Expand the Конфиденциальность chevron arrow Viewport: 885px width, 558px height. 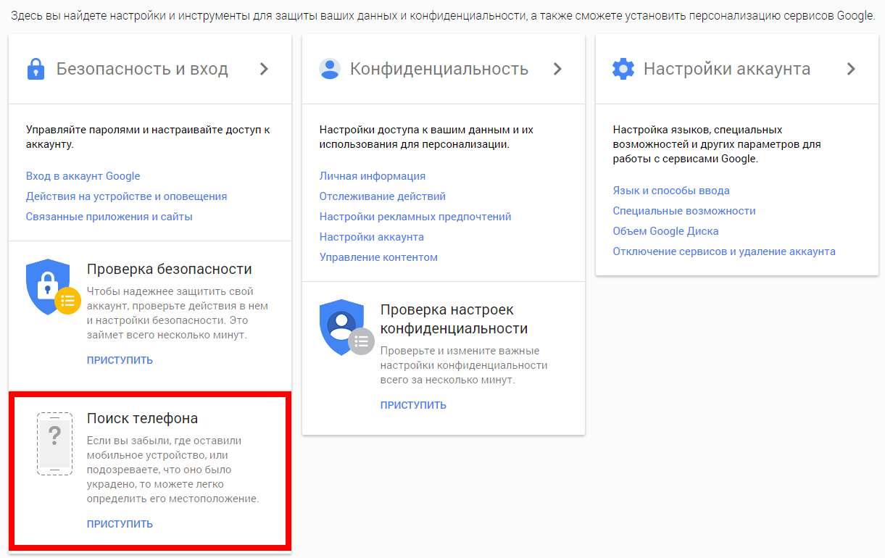557,69
